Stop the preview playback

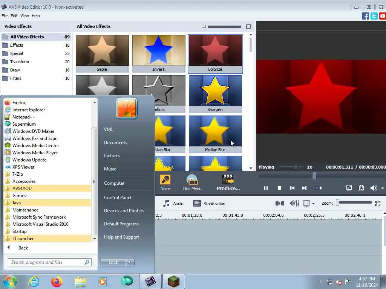tap(279, 188)
